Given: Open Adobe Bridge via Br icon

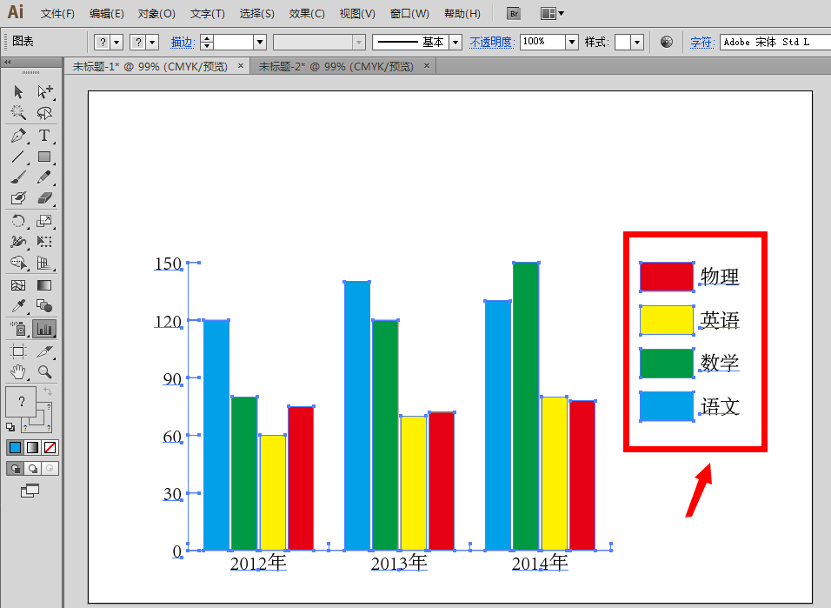Looking at the screenshot, I should (x=514, y=14).
